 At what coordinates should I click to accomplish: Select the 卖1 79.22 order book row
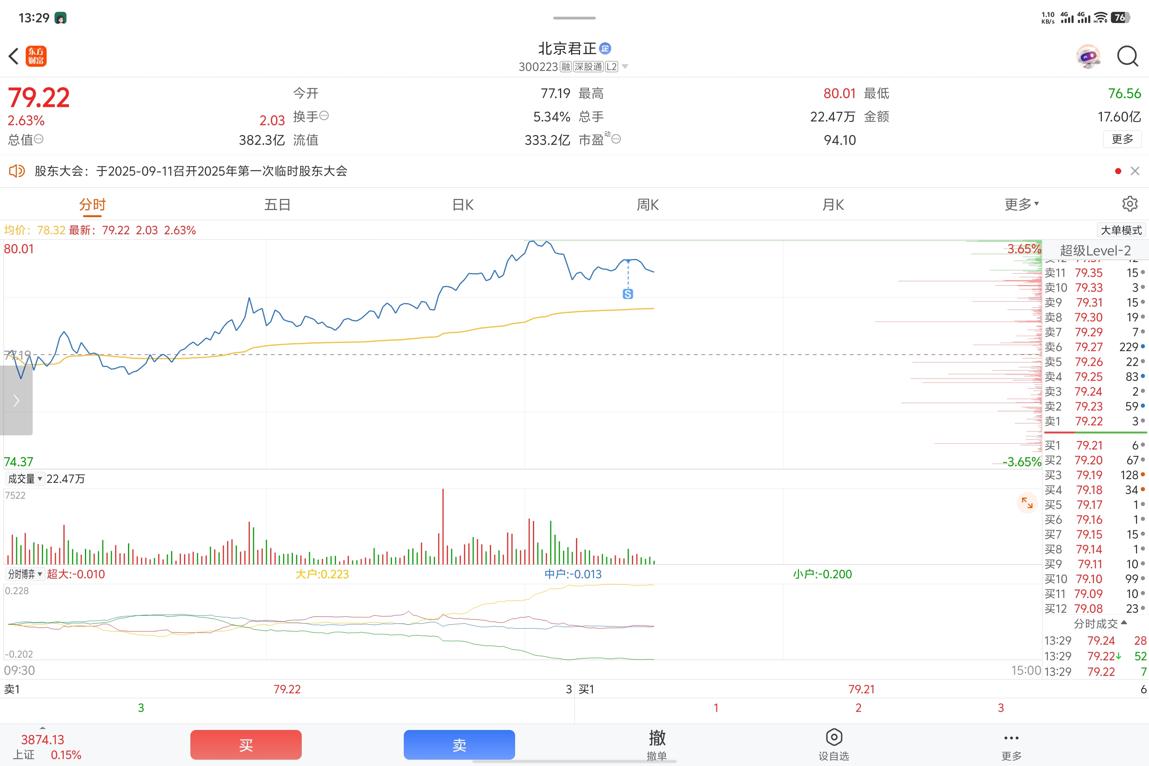pyautogui.click(x=1095, y=421)
